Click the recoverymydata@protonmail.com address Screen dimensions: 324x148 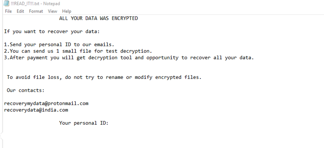click(x=46, y=103)
